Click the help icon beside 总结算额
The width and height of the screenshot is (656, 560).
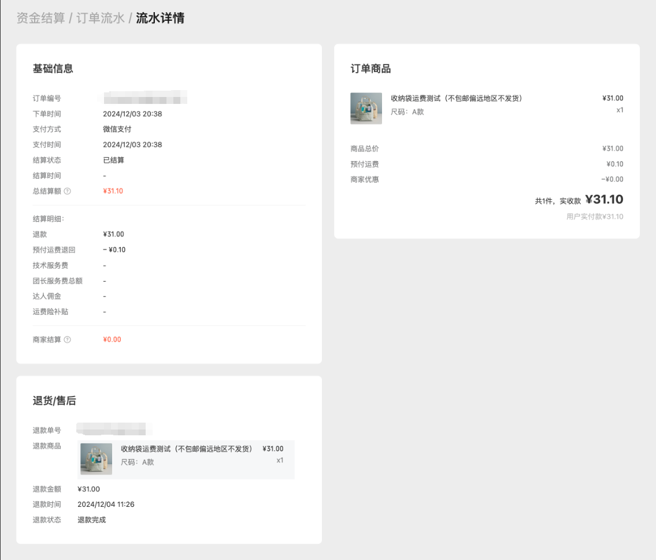pos(67,191)
